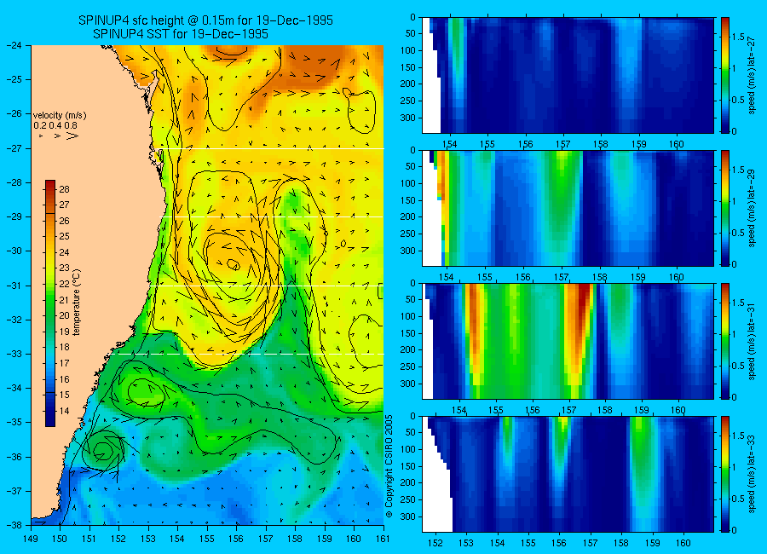The image size is (767, 554).
Task: Click the speed color bar for lat=-33
Action: click(725, 474)
